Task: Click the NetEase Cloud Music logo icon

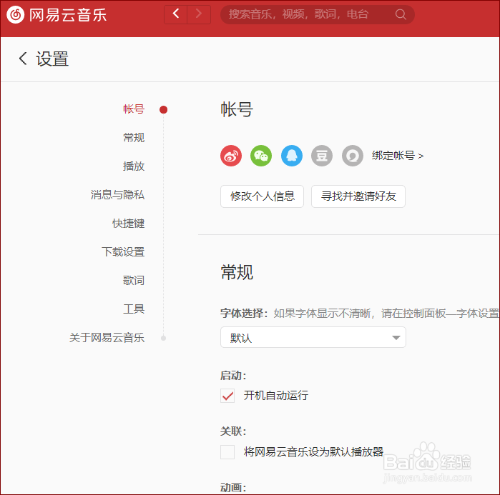Action: (x=15, y=15)
